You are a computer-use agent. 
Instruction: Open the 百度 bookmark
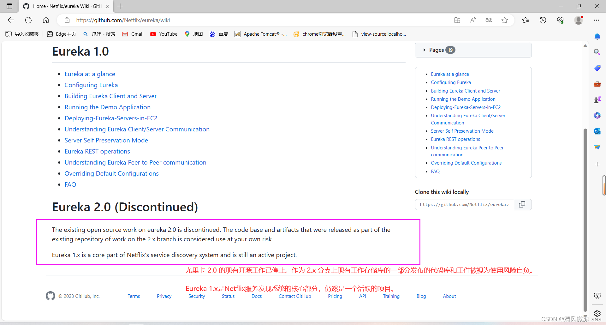pos(219,34)
